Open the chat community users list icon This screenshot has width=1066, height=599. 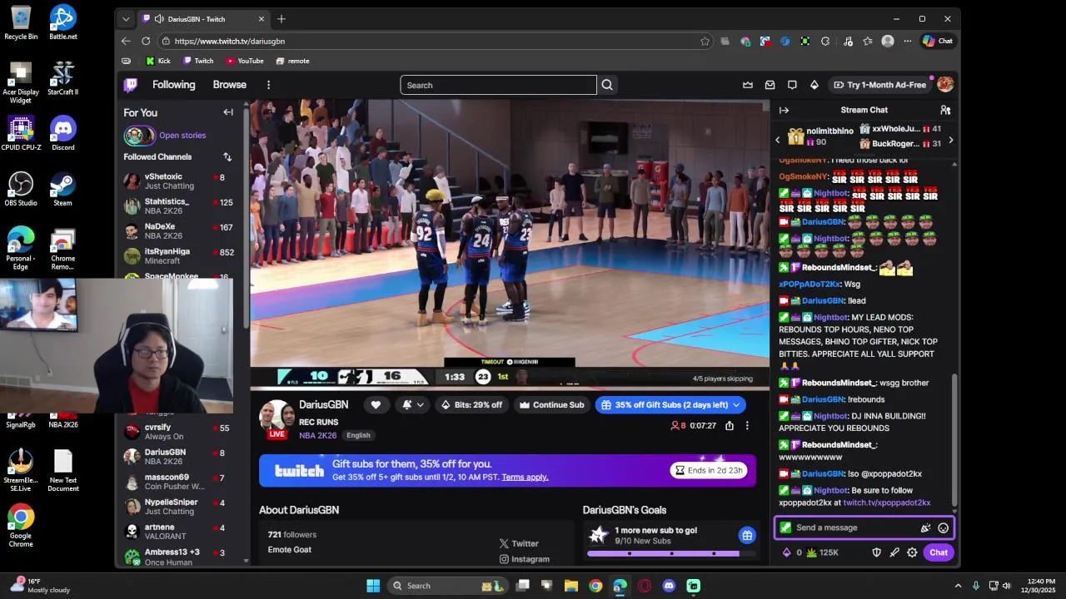(945, 110)
